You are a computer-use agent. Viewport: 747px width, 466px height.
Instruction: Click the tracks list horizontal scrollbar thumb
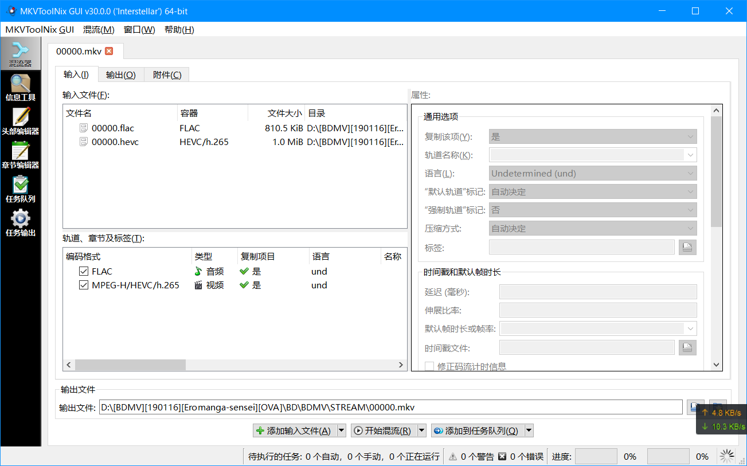(131, 365)
